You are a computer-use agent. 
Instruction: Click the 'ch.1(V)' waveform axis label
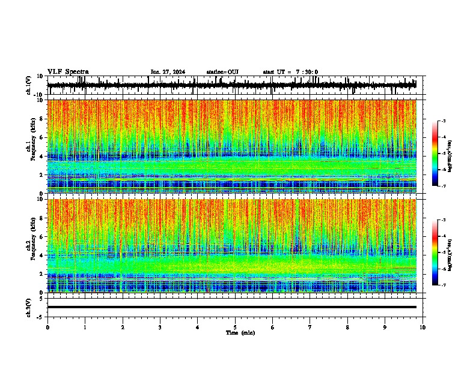tap(29, 85)
